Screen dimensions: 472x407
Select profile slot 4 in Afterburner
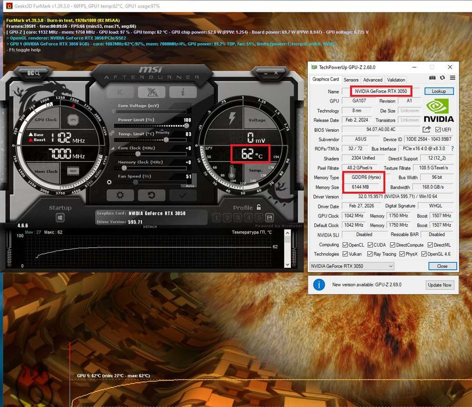pos(249,217)
